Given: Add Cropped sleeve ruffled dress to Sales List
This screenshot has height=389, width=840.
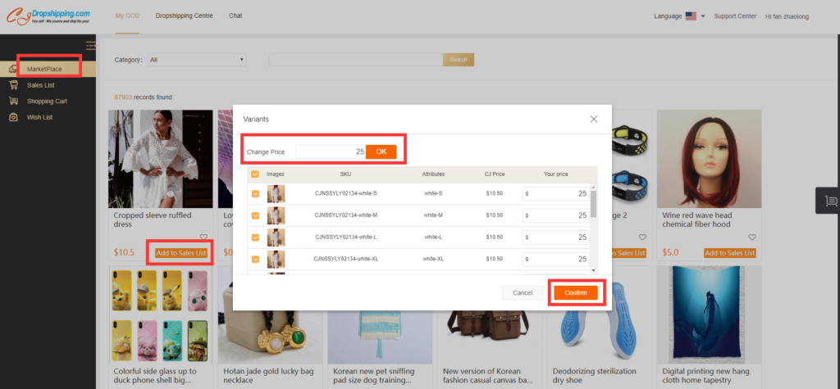Looking at the screenshot, I should tap(181, 253).
